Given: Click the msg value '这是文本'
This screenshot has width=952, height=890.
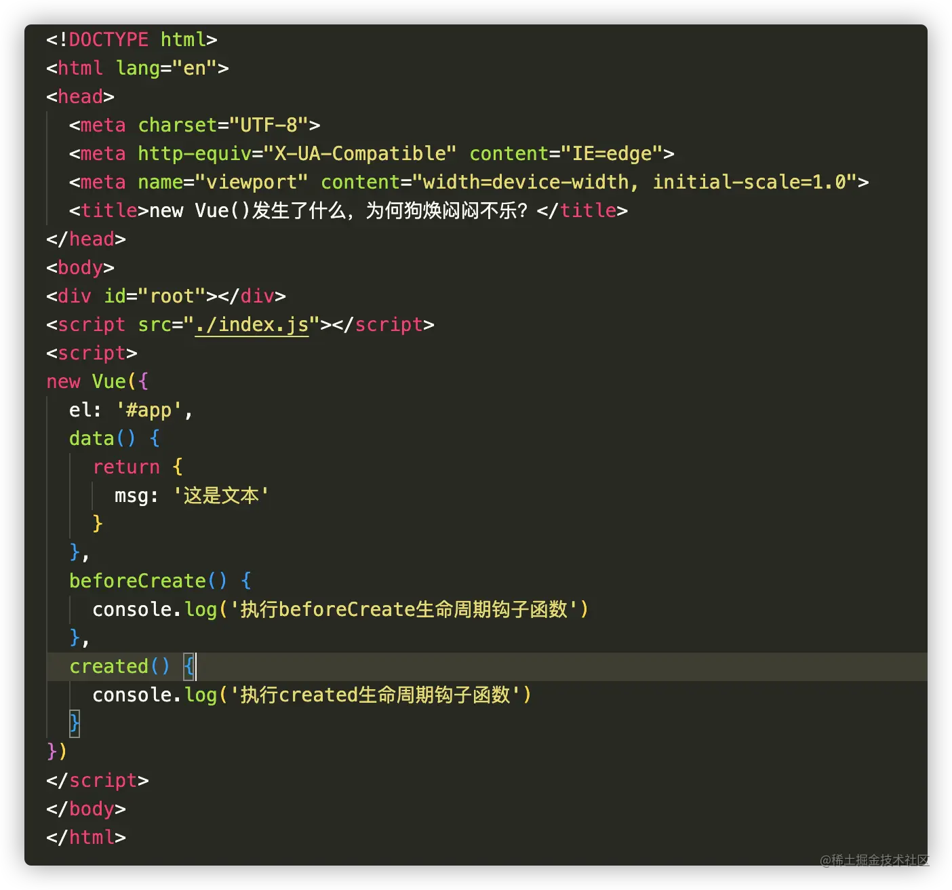Looking at the screenshot, I should 221,496.
